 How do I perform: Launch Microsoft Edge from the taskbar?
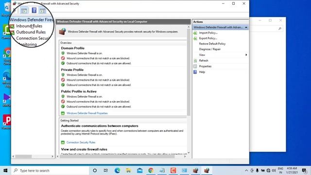[117, 171]
